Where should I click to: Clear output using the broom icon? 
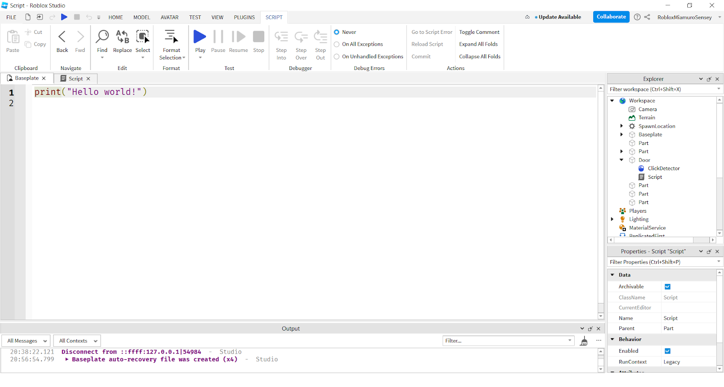[x=584, y=341]
